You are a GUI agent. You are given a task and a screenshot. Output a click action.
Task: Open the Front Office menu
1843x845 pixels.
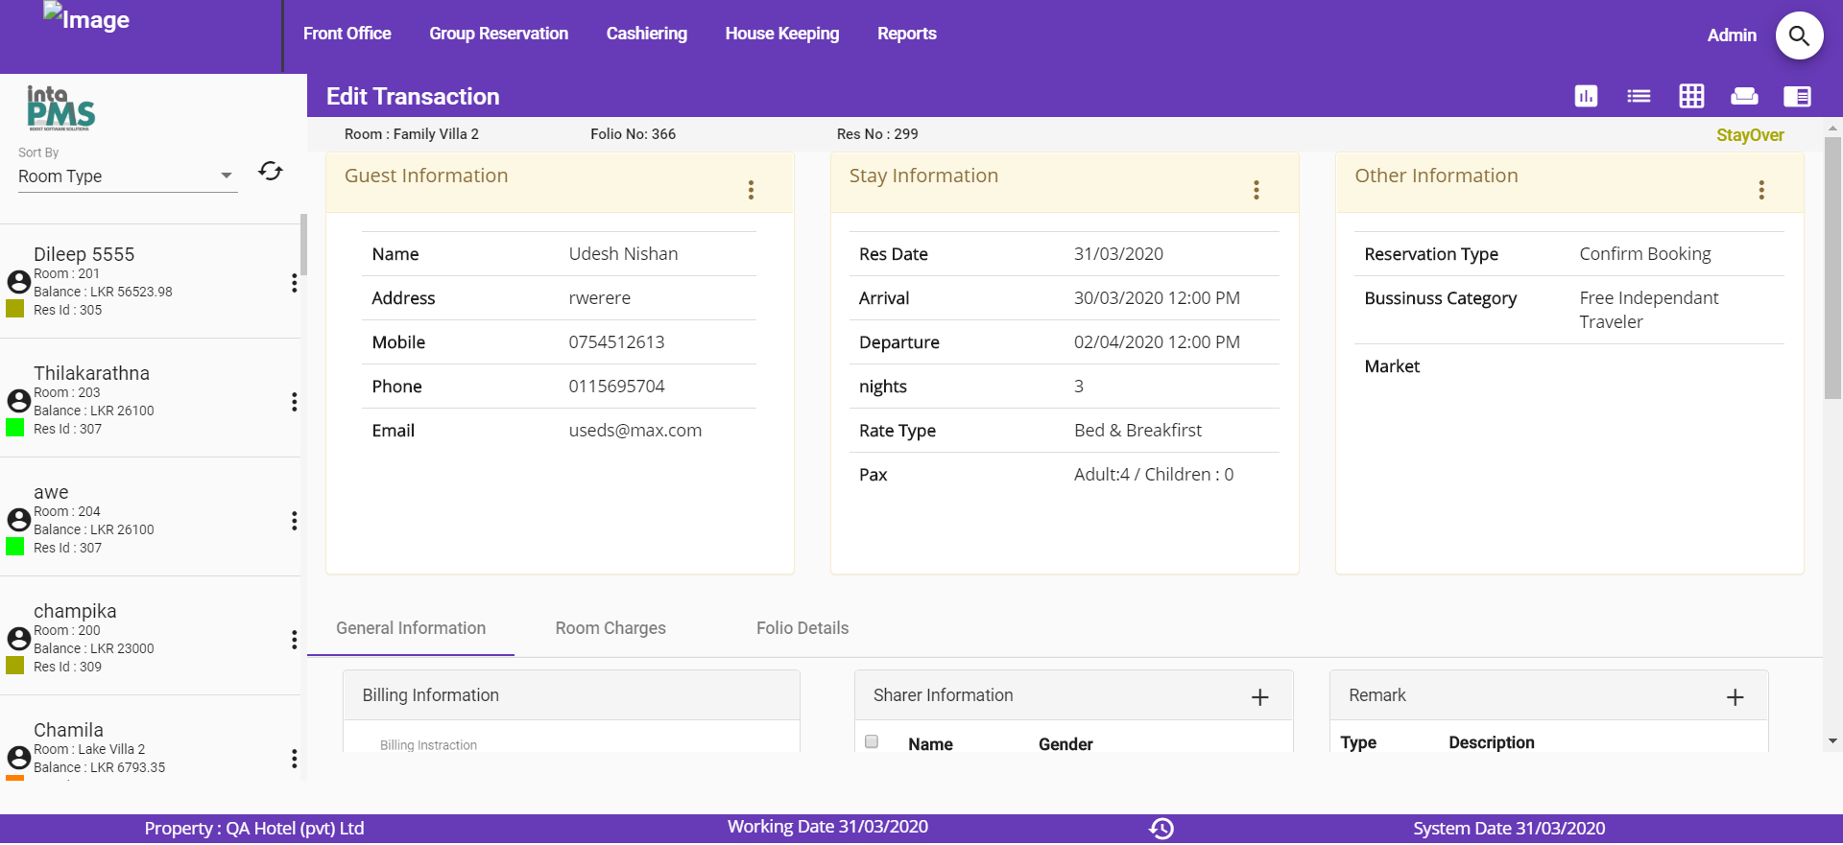click(x=347, y=34)
